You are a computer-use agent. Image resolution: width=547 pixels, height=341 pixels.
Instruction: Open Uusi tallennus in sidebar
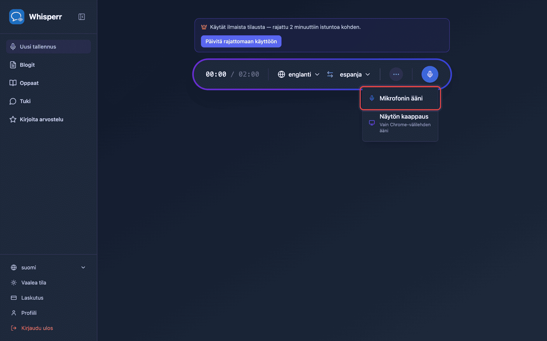coord(48,47)
